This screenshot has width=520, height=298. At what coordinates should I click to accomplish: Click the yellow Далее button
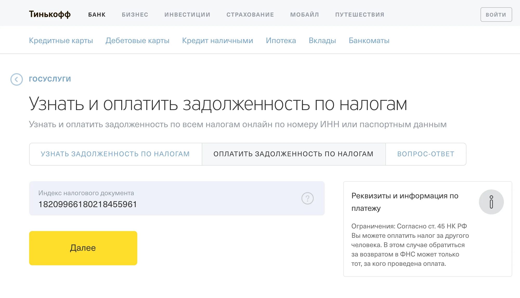pyautogui.click(x=83, y=248)
